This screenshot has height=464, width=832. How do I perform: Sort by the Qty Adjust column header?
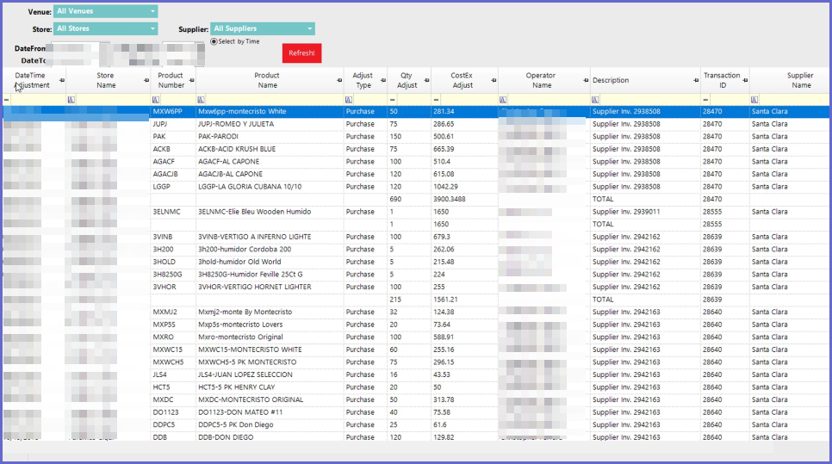point(407,81)
